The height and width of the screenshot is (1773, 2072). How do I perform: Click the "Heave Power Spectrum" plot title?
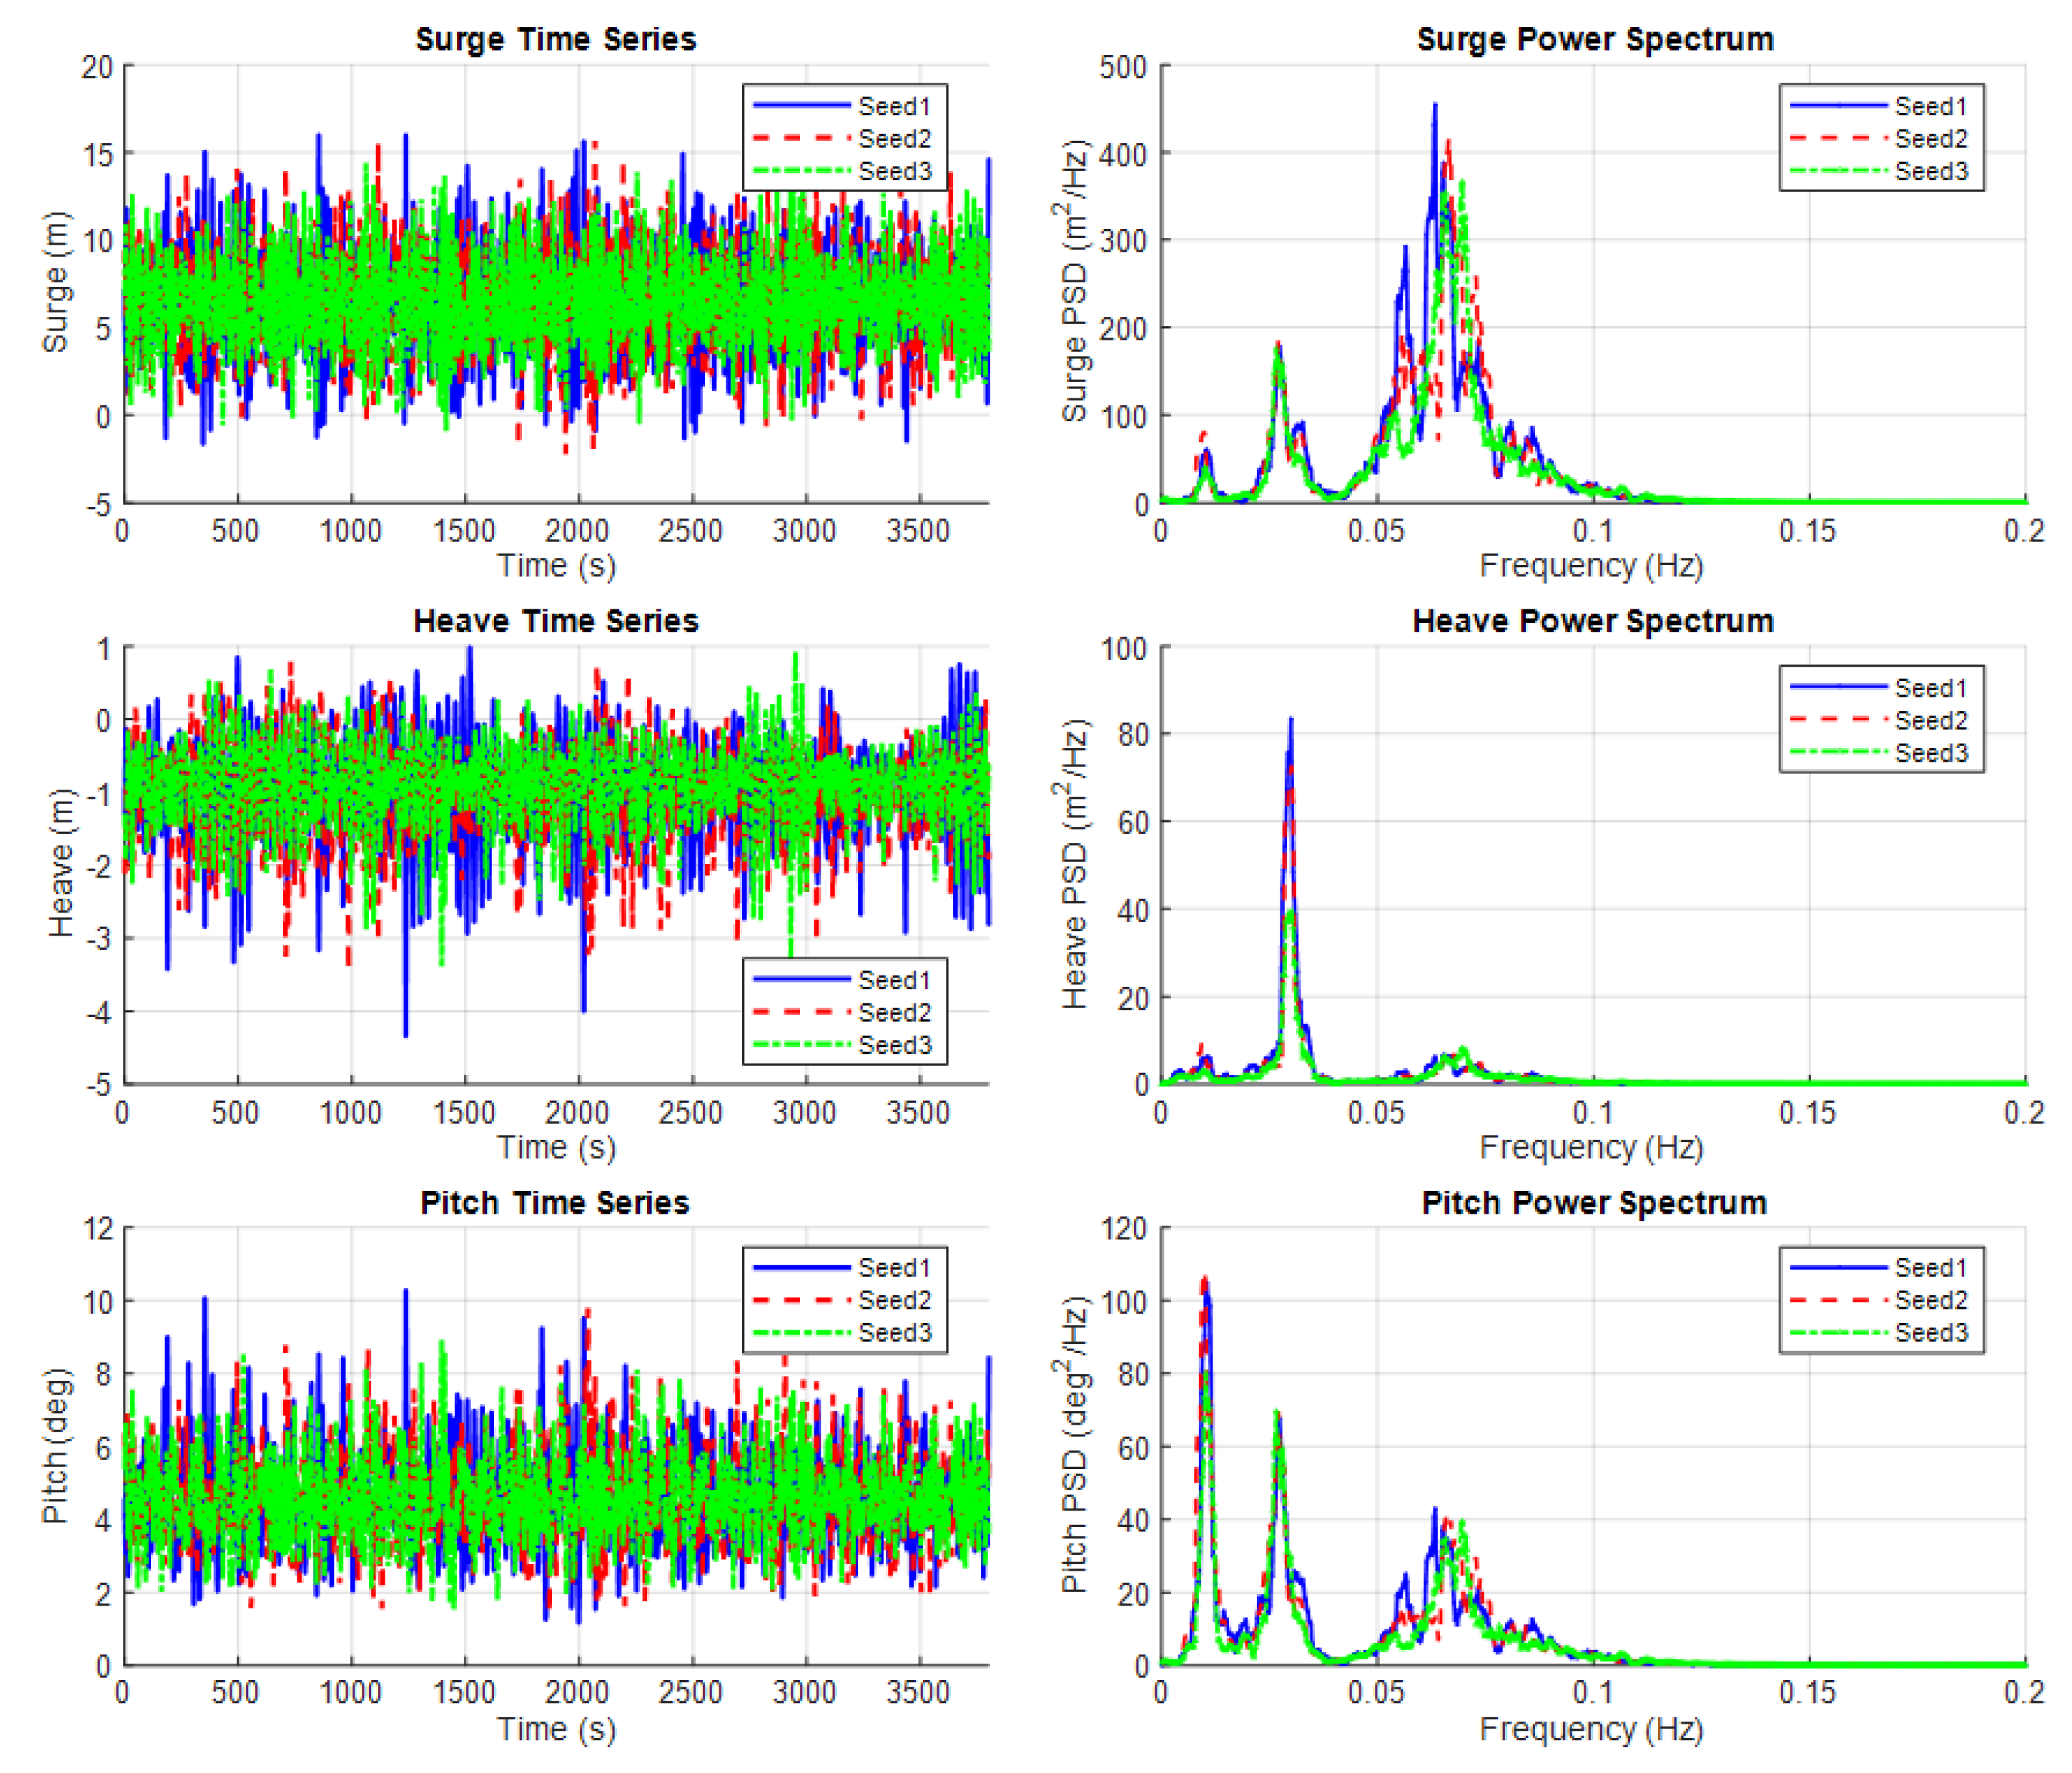click(x=1593, y=622)
